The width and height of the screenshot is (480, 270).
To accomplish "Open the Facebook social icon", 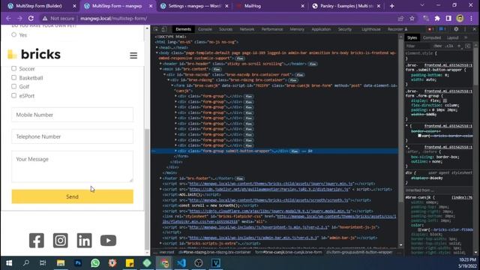I will click(37, 241).
